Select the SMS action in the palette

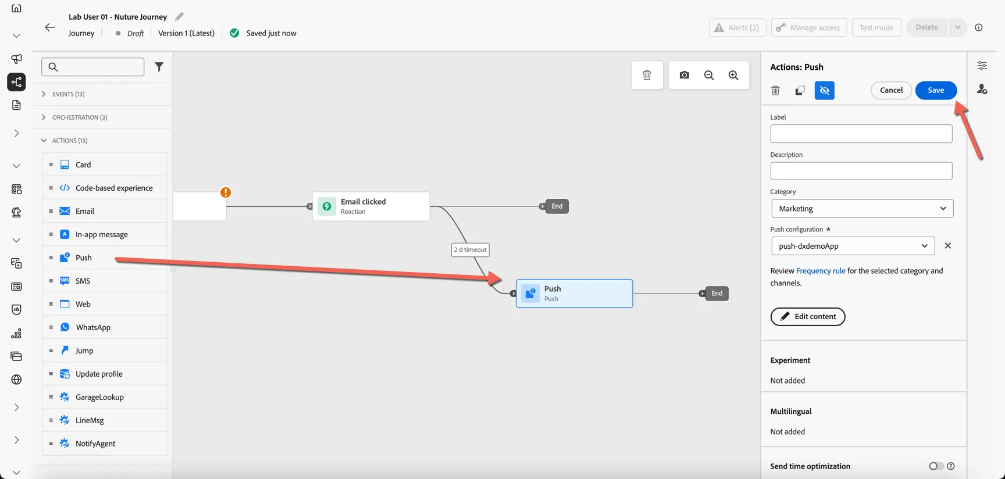[x=105, y=281]
